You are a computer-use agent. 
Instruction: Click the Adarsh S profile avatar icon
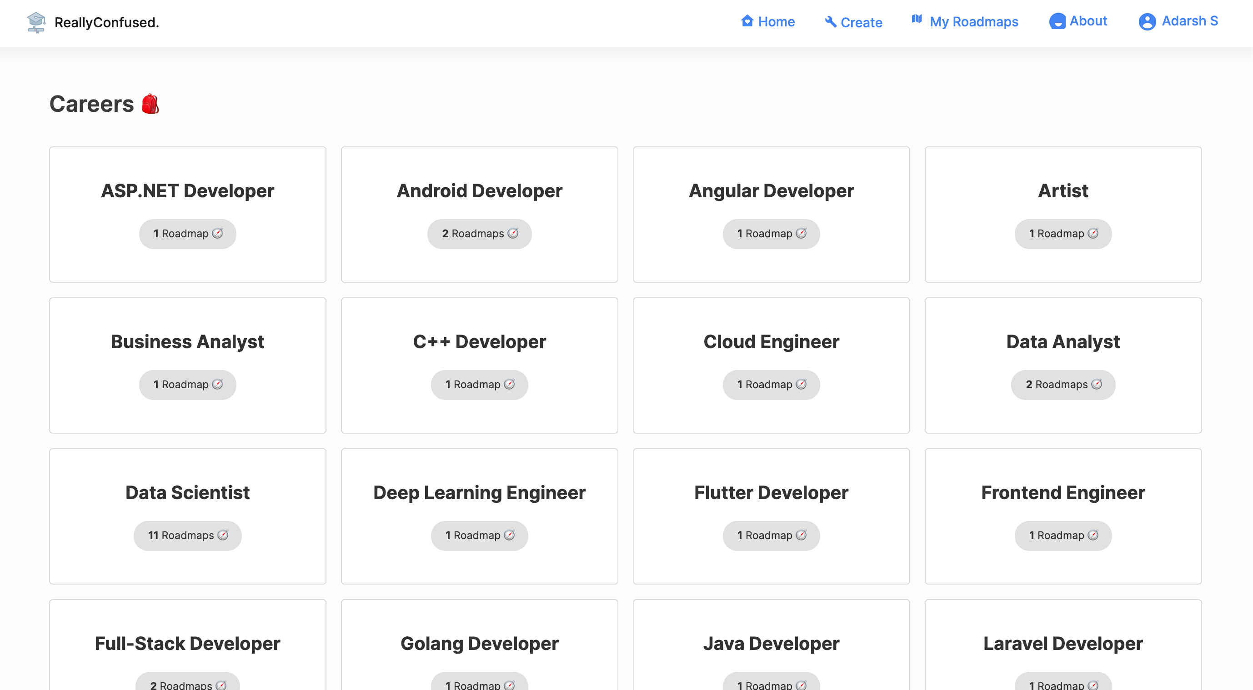pyautogui.click(x=1147, y=22)
